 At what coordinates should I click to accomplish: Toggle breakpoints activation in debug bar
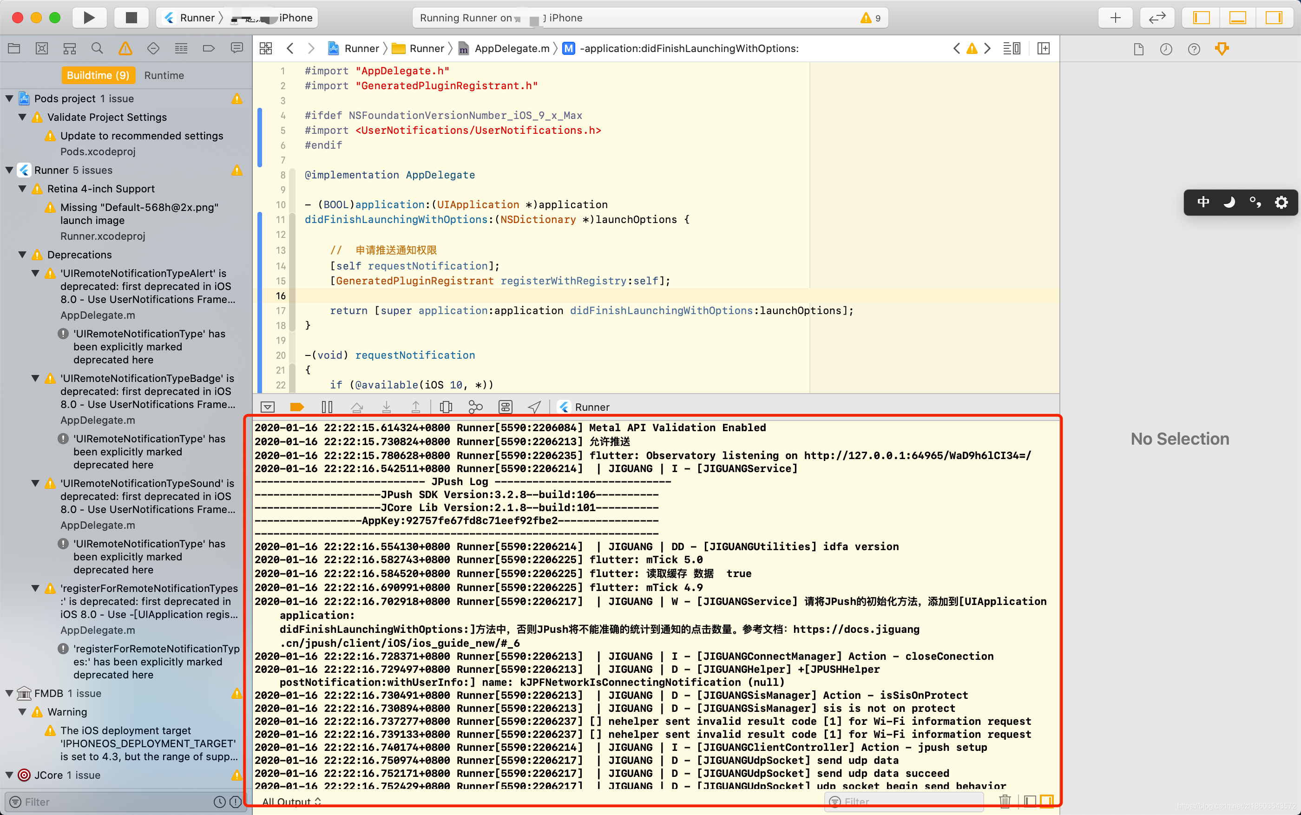pos(297,407)
